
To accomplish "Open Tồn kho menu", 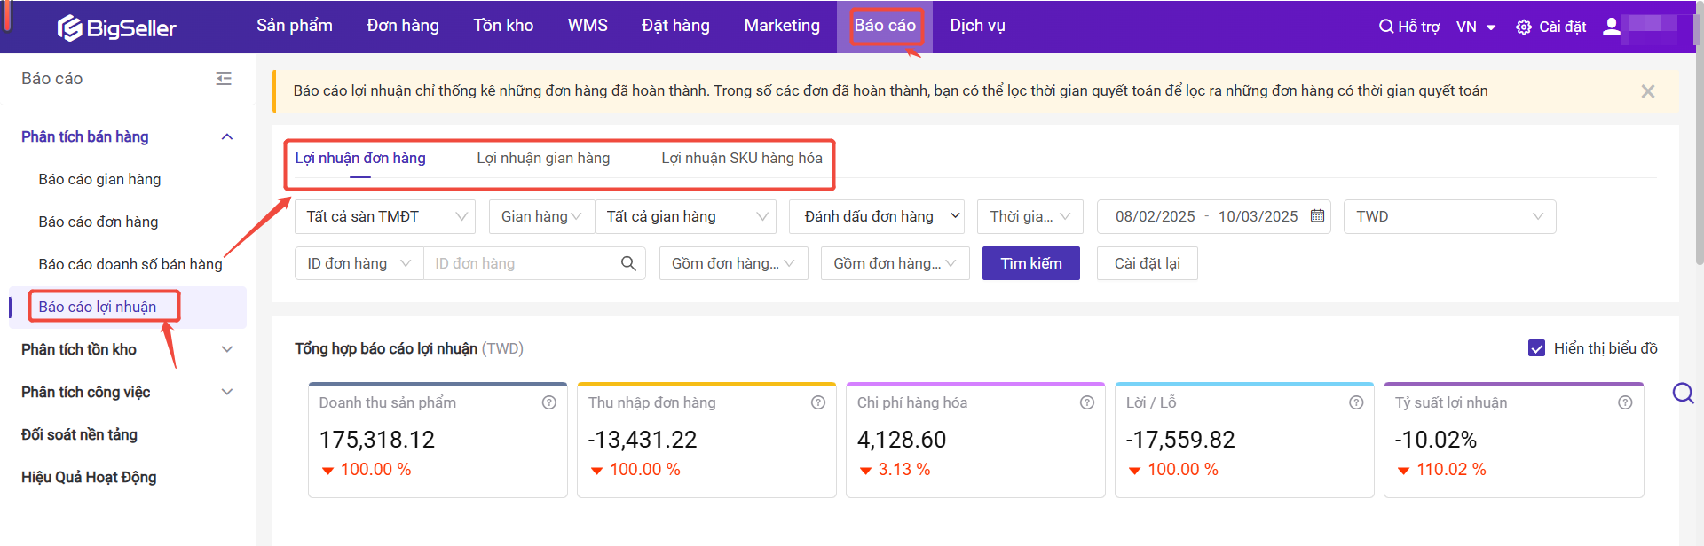I will coord(503,26).
